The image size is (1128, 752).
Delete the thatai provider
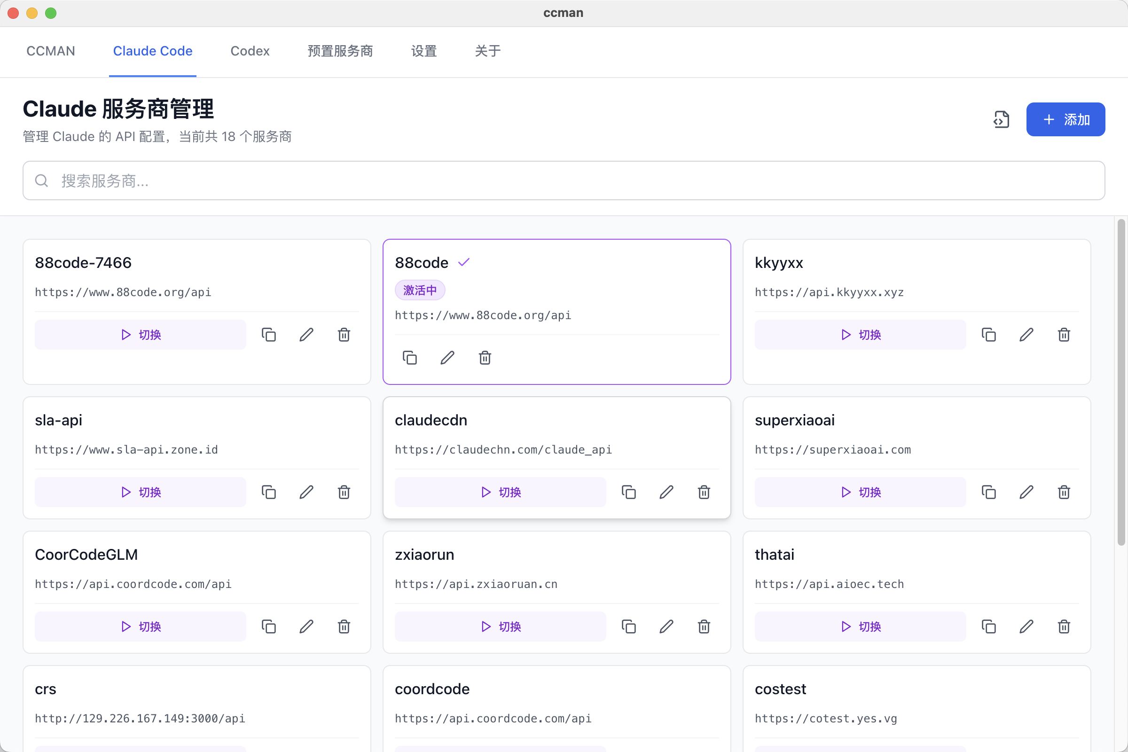pyautogui.click(x=1064, y=627)
